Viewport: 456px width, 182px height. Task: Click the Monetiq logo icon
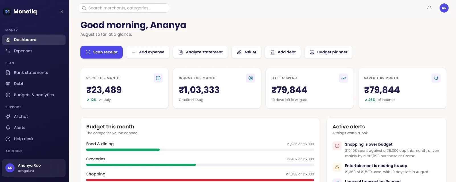[7, 11]
